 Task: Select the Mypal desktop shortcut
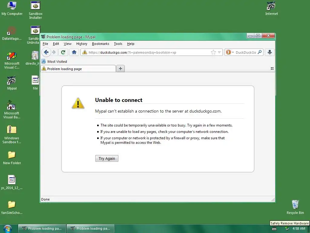click(x=12, y=83)
